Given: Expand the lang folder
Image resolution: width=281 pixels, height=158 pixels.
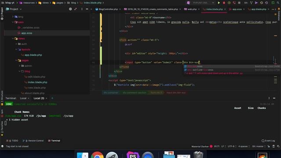Looking at the screenshot, I should point(13,17).
